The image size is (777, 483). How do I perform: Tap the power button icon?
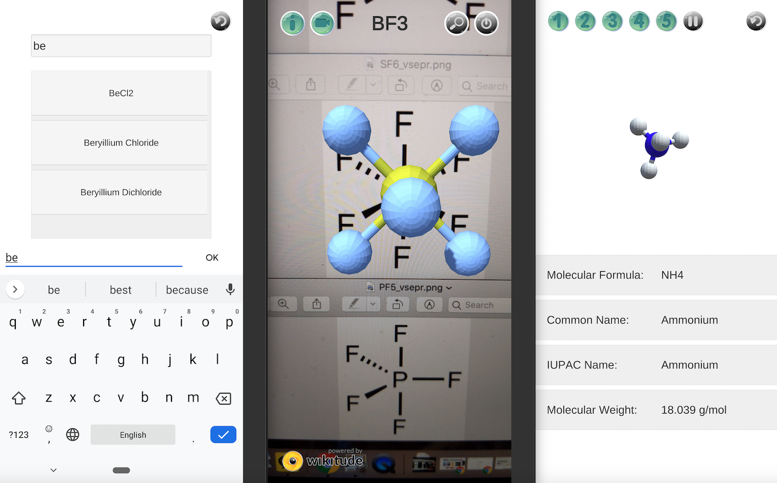487,23
